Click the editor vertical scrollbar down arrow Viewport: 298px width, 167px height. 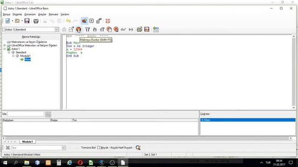pyautogui.click(x=294, y=108)
